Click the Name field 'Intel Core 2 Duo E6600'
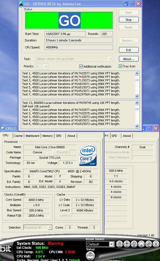Screen dimensions: 160x261 coord(50,147)
